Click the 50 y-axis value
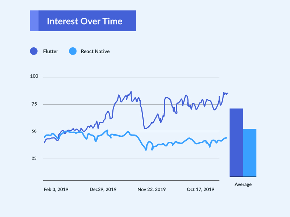 click(34, 131)
